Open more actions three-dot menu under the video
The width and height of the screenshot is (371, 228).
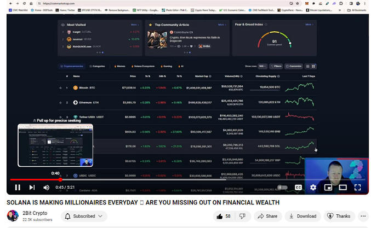pos(363,216)
